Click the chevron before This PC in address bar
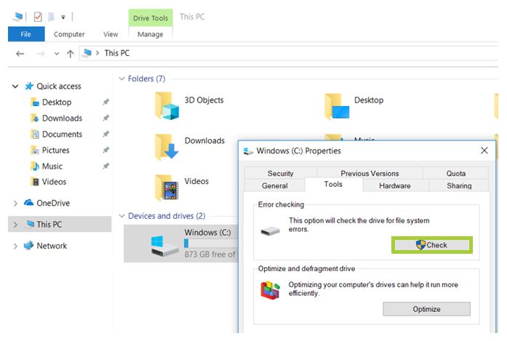 point(97,53)
